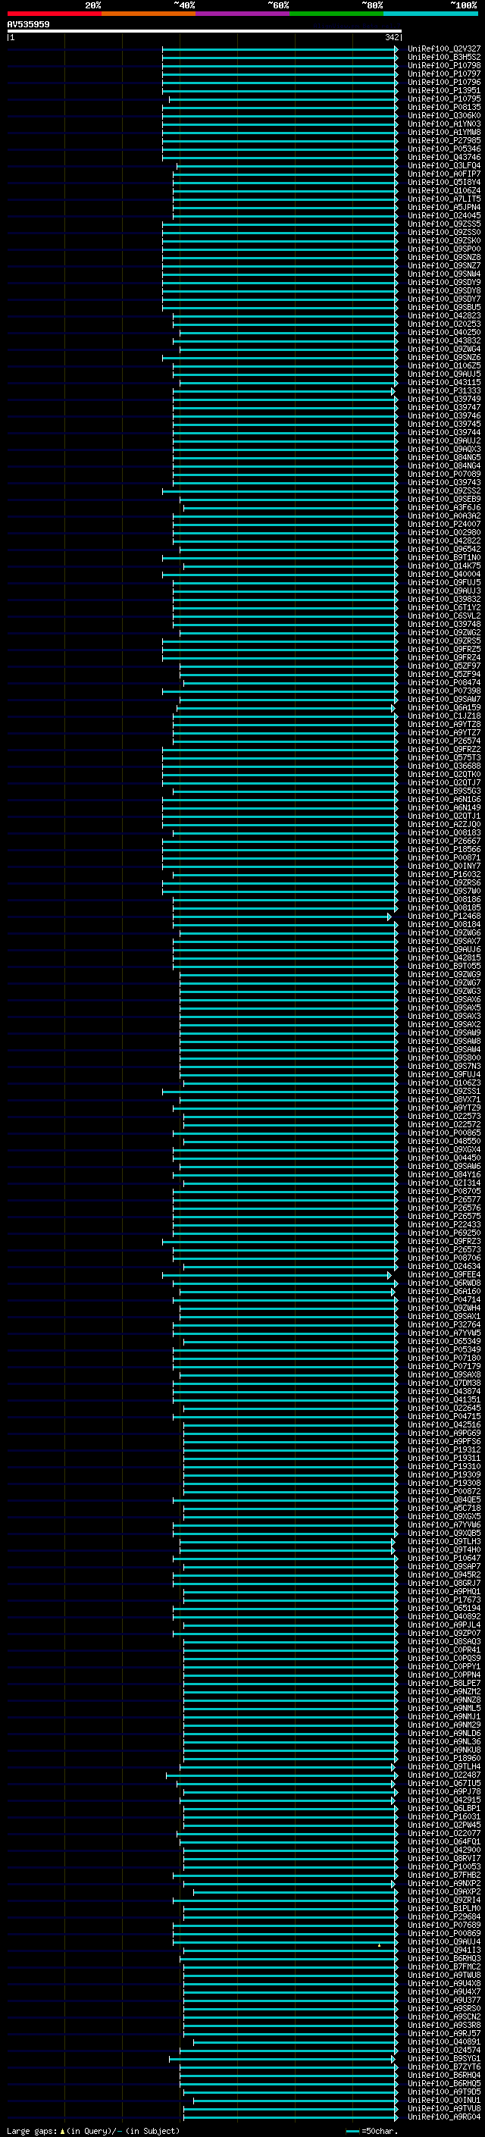The image size is (485, 2137).
Task: Click hit label UniRef100_Q84Y16
Action: coord(444,1173)
